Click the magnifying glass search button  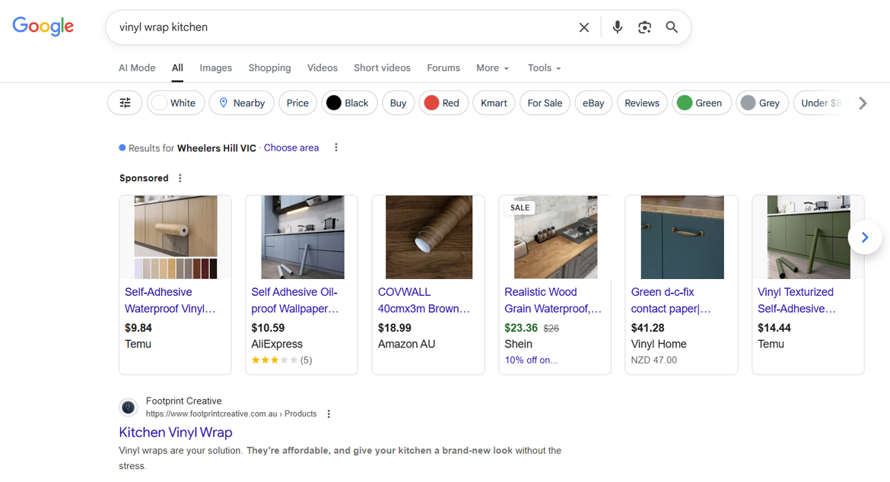tap(672, 27)
